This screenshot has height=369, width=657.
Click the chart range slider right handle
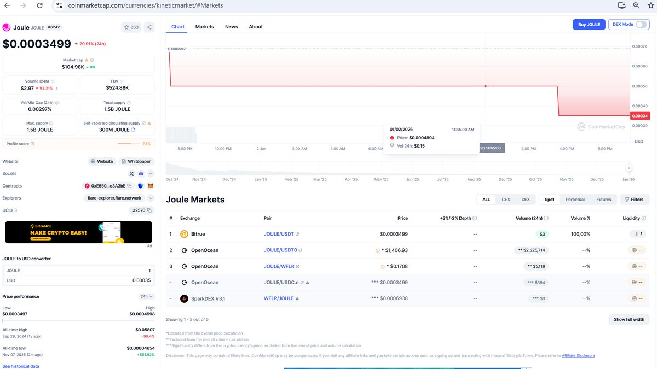(x=629, y=168)
